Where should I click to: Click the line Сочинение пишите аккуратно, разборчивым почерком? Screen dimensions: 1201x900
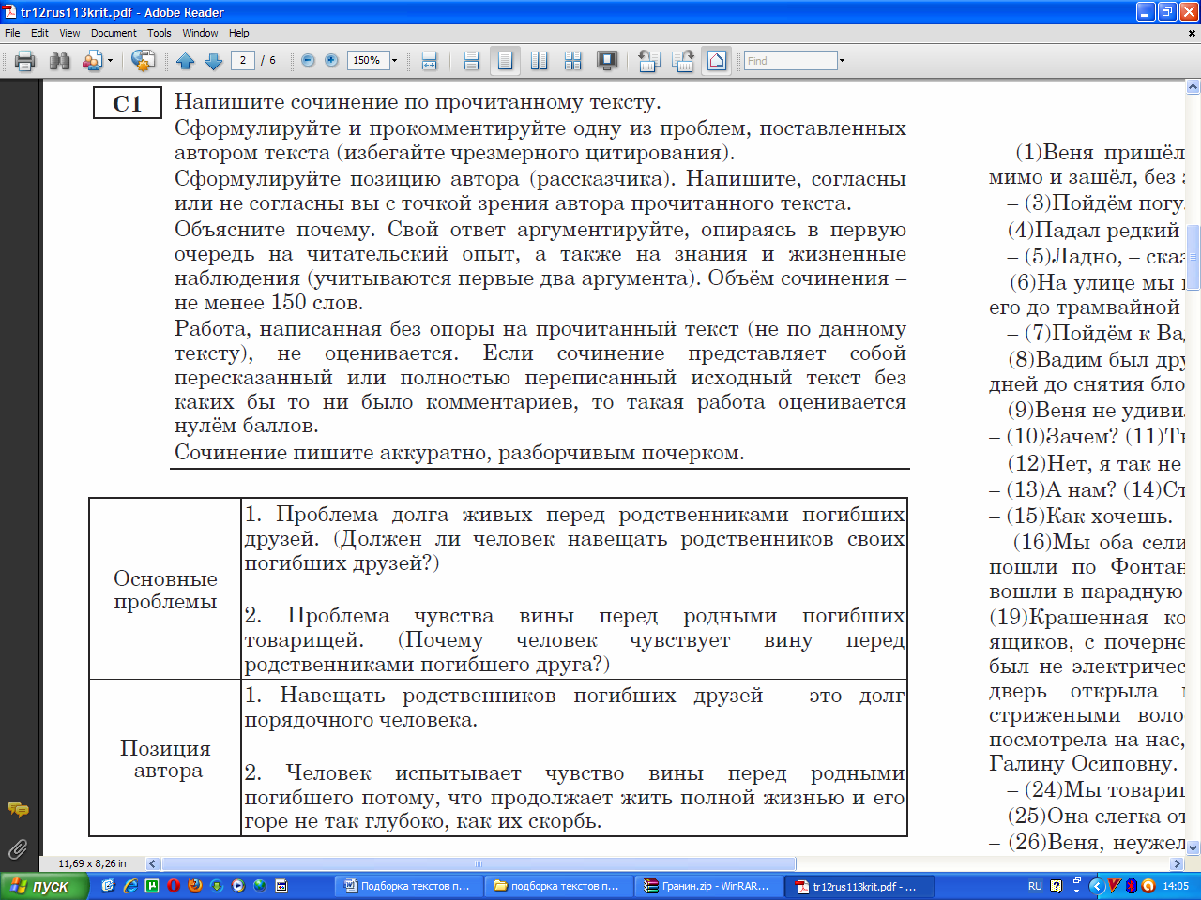(x=459, y=452)
